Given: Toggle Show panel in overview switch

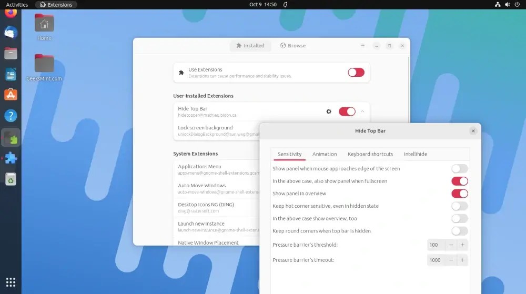Looking at the screenshot, I should 460,194.
